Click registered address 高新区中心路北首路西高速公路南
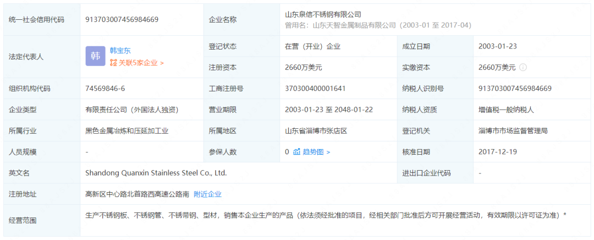Viewport: 594px width, 240px height. pyautogui.click(x=137, y=194)
